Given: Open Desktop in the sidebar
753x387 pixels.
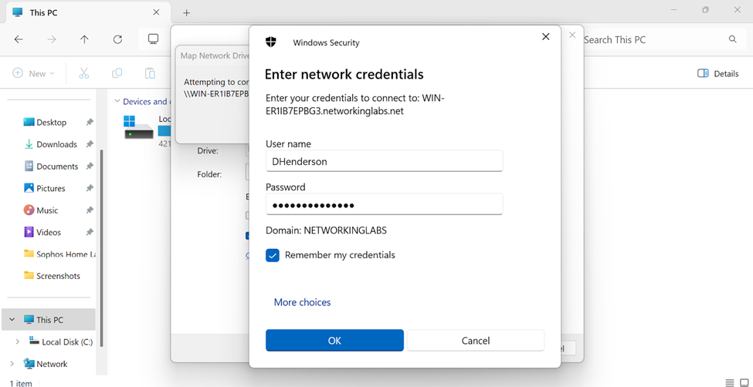Looking at the screenshot, I should [x=52, y=123].
